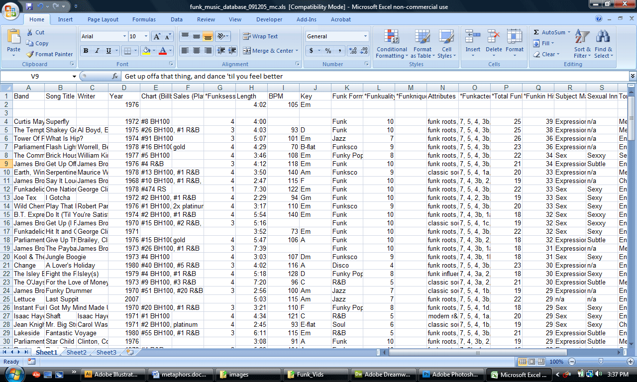
Task: Toggle italic formatting
Action: pos(97,51)
